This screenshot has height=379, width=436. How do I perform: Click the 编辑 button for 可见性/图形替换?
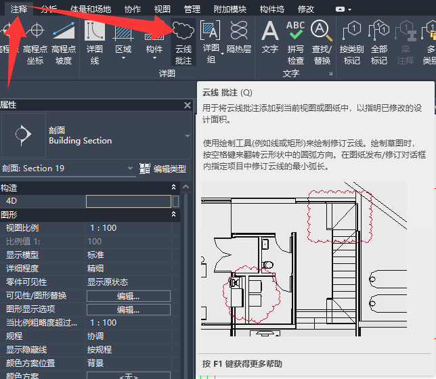[x=129, y=296]
